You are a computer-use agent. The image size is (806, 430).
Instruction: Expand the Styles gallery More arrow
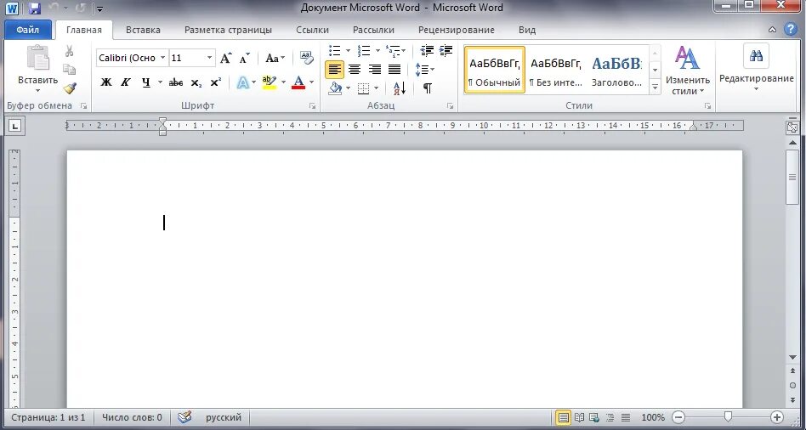click(x=655, y=88)
